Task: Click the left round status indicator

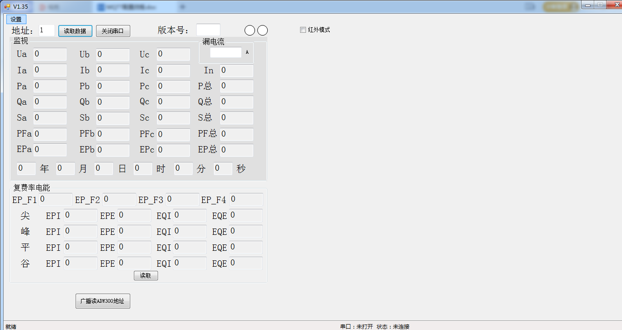Action: click(x=250, y=30)
